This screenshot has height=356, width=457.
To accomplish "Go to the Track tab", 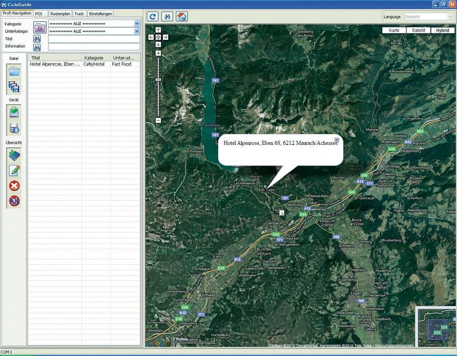I will (79, 14).
